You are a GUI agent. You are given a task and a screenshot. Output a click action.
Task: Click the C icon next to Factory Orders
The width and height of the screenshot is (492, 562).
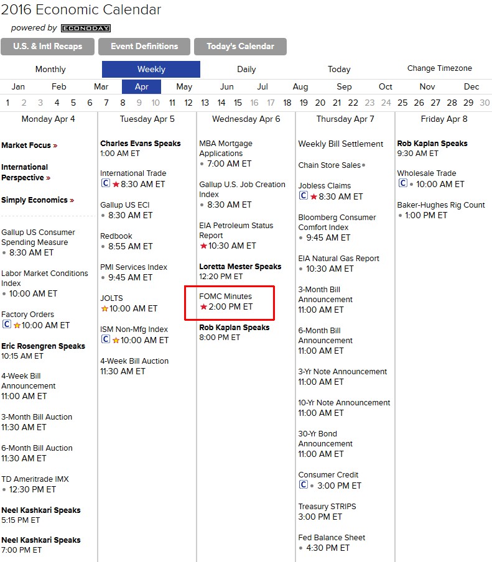click(7, 325)
